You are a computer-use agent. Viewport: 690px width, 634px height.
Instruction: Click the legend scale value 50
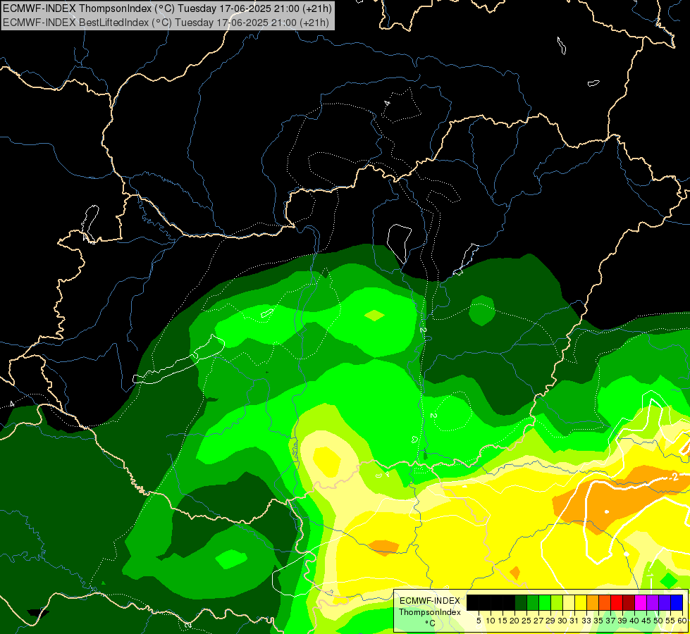(659, 621)
